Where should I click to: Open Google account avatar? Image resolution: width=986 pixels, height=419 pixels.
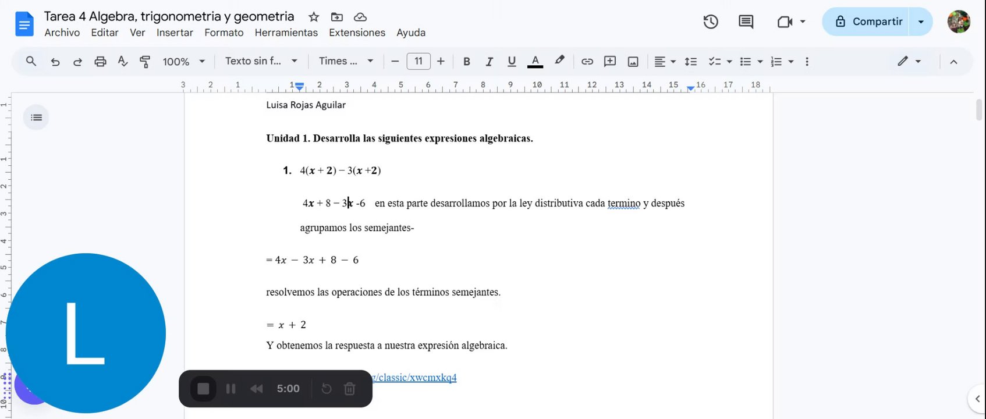click(x=959, y=22)
